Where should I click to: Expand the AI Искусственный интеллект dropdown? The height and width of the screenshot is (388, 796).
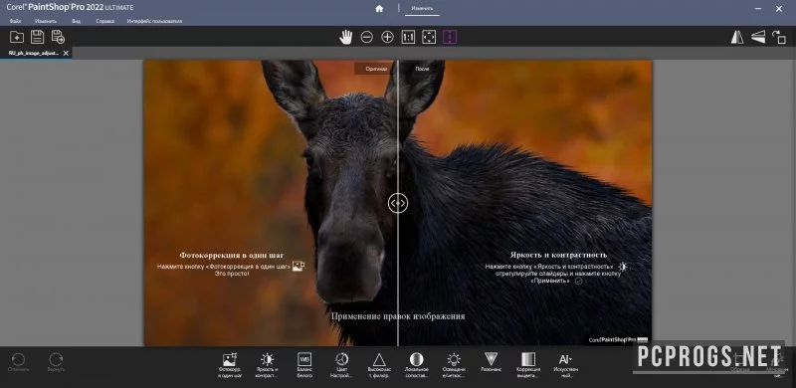(565, 366)
